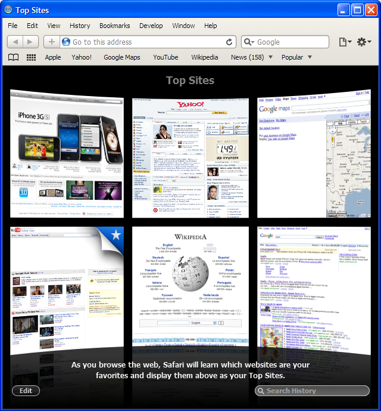
Task: Click the Edit button in Top Sites
Action: tap(26, 391)
